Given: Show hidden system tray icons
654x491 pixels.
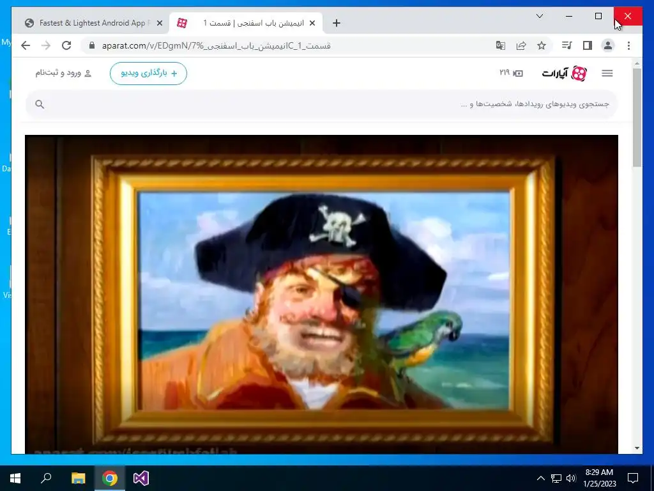Looking at the screenshot, I should point(540,478).
